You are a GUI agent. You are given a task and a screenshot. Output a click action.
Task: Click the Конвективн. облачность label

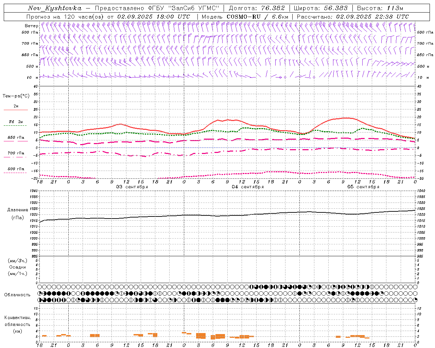tap(17, 321)
